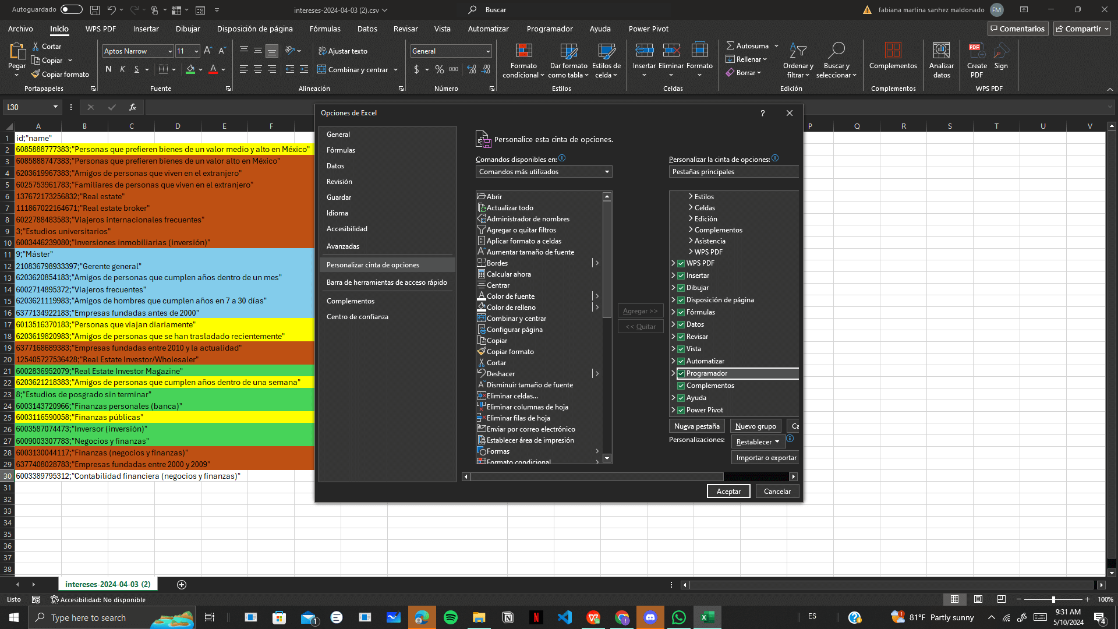This screenshot has width=1118, height=629.
Task: Open the Datos ribbon tab
Action: 367,29
